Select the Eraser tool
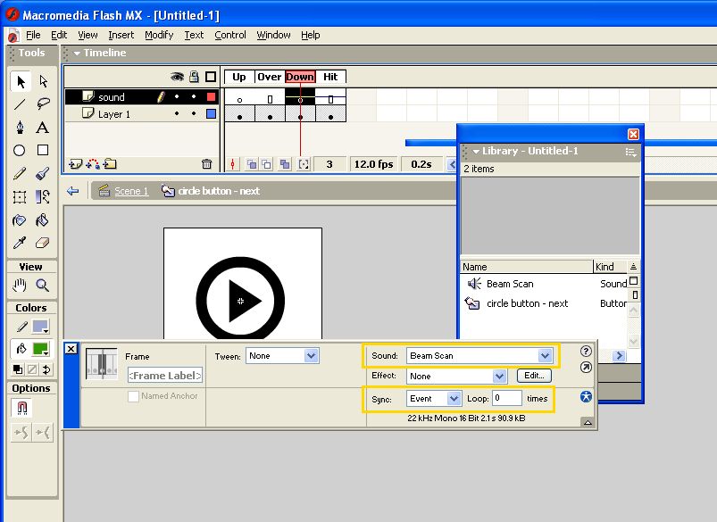 (43, 243)
